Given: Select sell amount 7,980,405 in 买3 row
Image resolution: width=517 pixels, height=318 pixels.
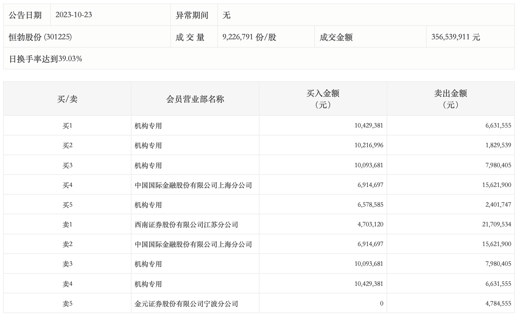Looking at the screenshot, I should pos(498,165).
